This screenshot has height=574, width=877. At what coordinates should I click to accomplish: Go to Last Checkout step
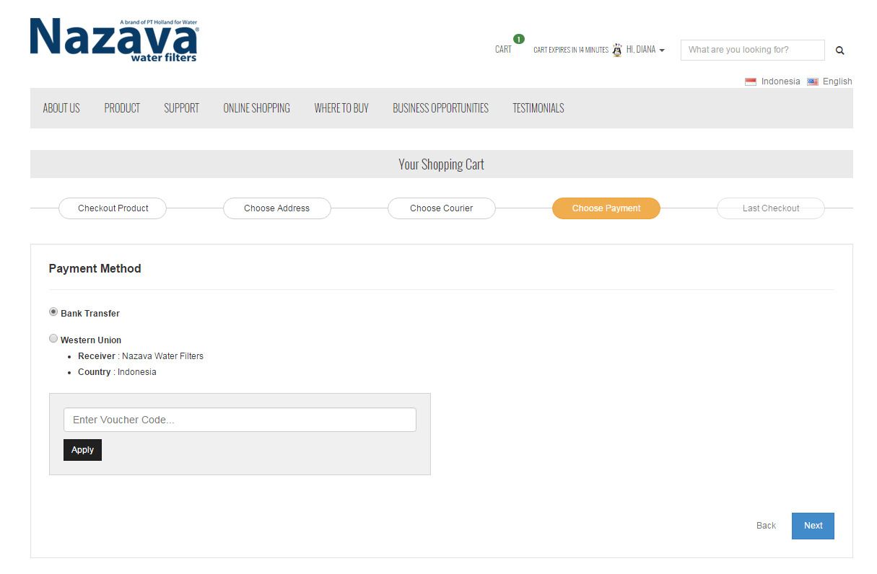tap(771, 208)
